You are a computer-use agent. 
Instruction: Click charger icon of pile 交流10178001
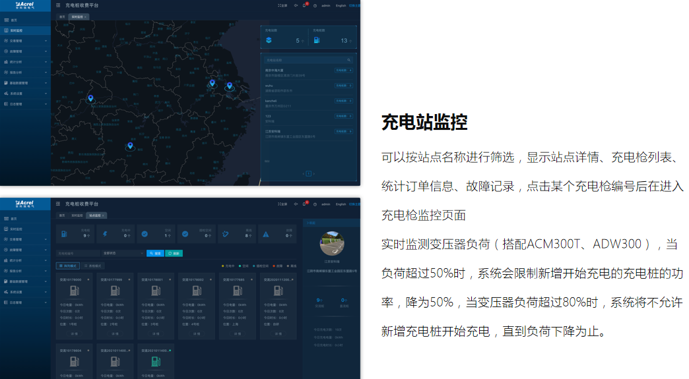156,291
